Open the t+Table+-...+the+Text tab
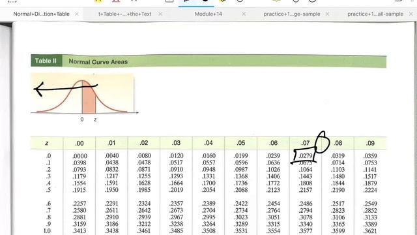Image resolution: width=417 pixels, height=235 pixels. point(124,14)
